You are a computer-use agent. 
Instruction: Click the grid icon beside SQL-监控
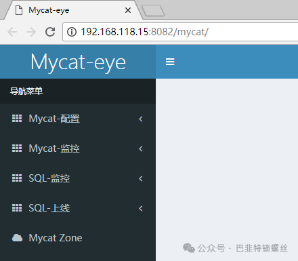coord(17,178)
